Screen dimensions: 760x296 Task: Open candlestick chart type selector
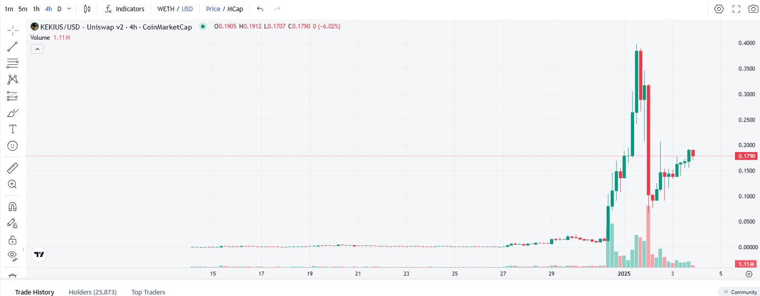coord(87,9)
